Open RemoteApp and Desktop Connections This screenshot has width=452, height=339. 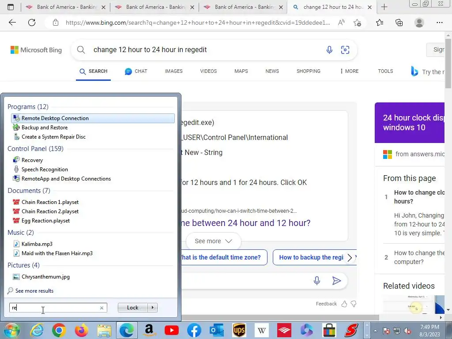coord(66,179)
